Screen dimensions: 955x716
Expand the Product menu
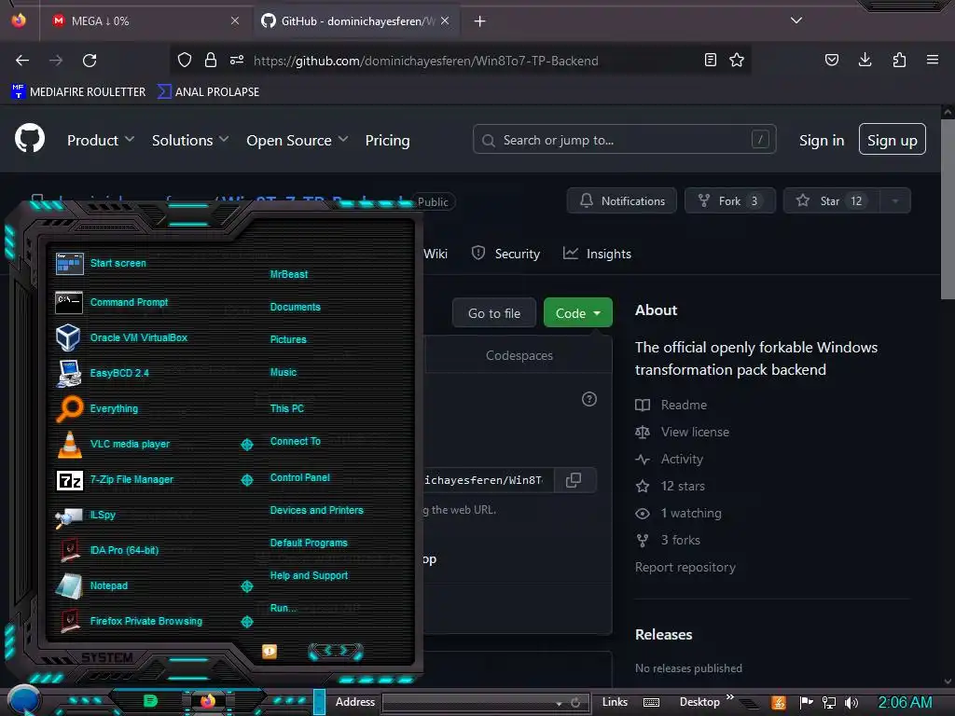click(101, 141)
